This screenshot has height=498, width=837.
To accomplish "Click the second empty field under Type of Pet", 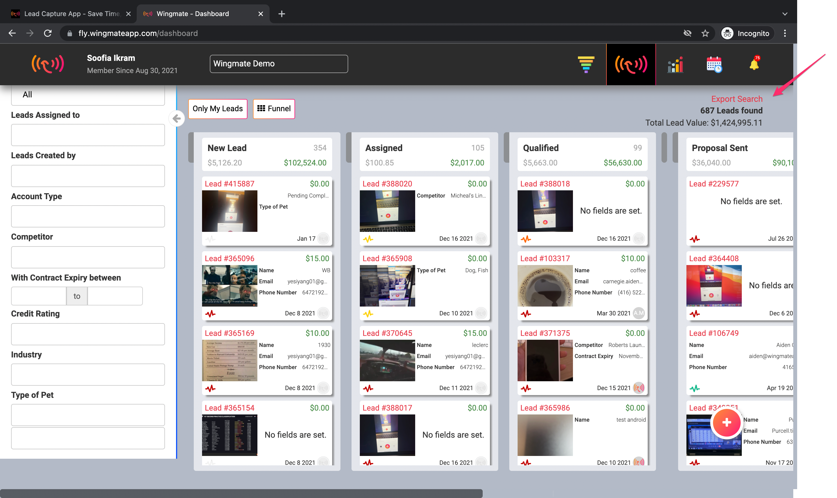I will click(88, 438).
